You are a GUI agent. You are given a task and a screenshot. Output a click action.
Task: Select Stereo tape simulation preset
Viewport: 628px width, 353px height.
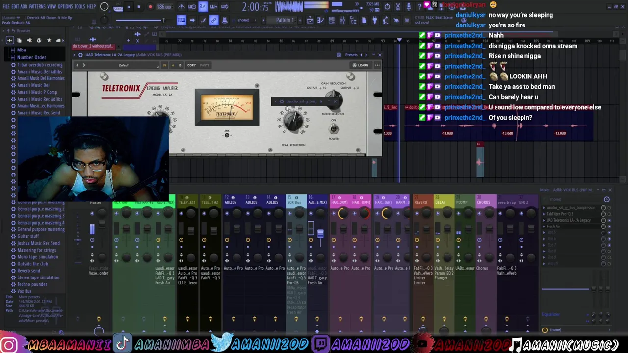pos(38,277)
